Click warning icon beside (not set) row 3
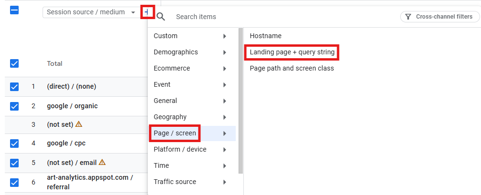The width and height of the screenshot is (481, 195). click(79, 124)
